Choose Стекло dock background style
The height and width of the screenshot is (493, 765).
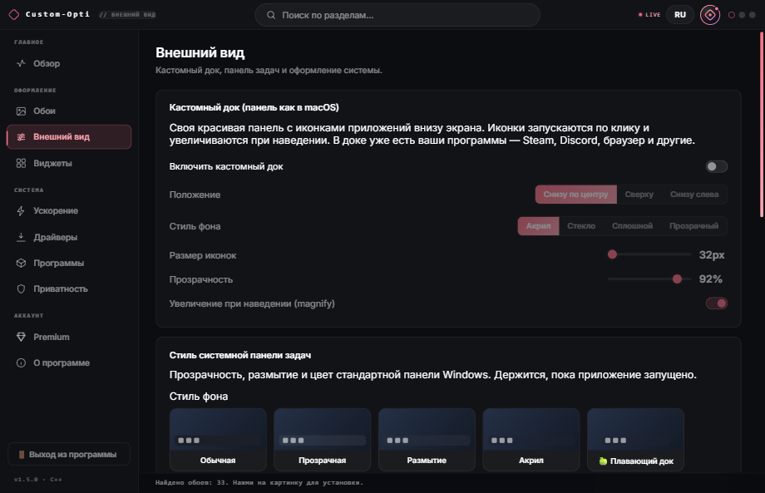click(x=581, y=226)
